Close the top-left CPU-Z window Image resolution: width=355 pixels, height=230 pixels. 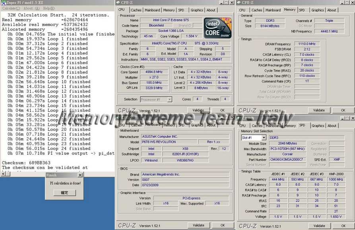click(x=232, y=2)
